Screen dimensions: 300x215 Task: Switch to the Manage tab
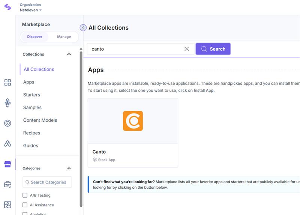point(64,37)
